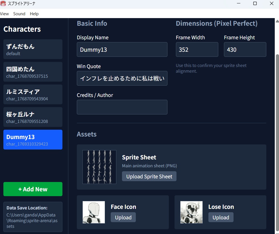The width and height of the screenshot is (279, 234).
Task: Click the Display Name input field
Action: [x=122, y=49]
